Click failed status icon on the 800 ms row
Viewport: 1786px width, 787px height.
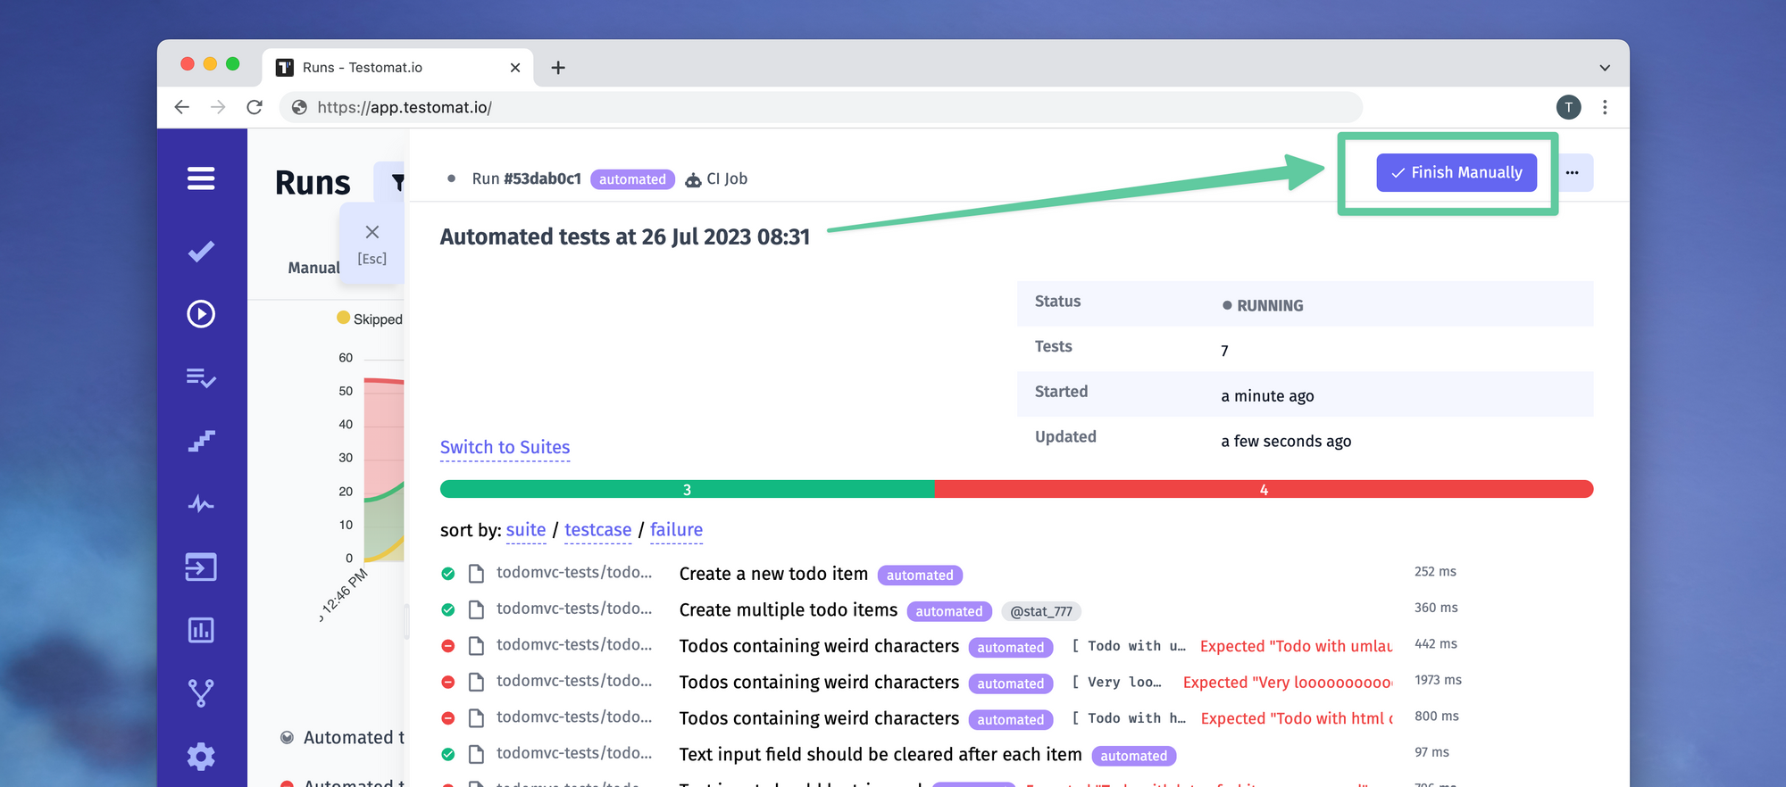(x=448, y=718)
